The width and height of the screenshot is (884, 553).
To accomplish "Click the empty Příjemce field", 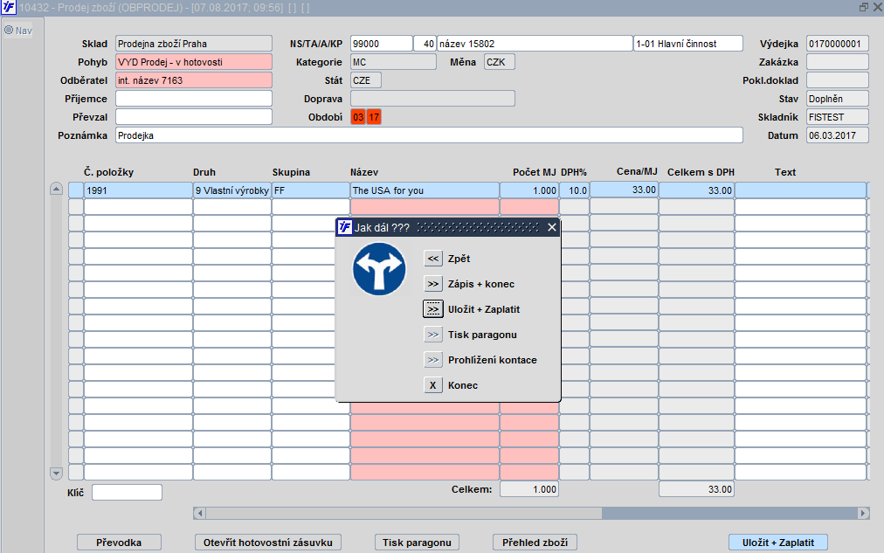I will (194, 99).
